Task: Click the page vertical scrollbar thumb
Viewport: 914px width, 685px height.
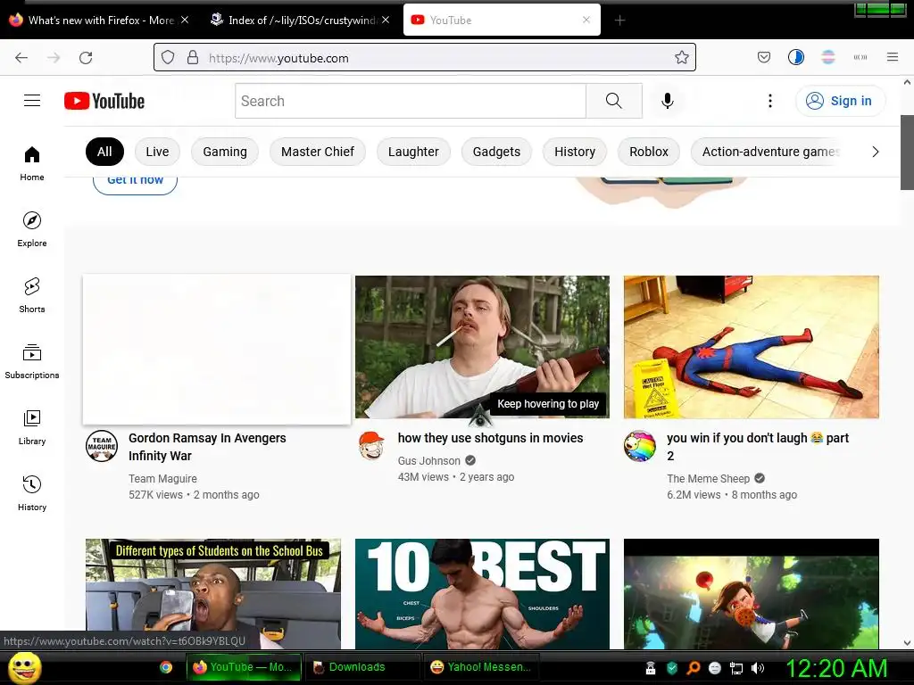Action: [907, 153]
